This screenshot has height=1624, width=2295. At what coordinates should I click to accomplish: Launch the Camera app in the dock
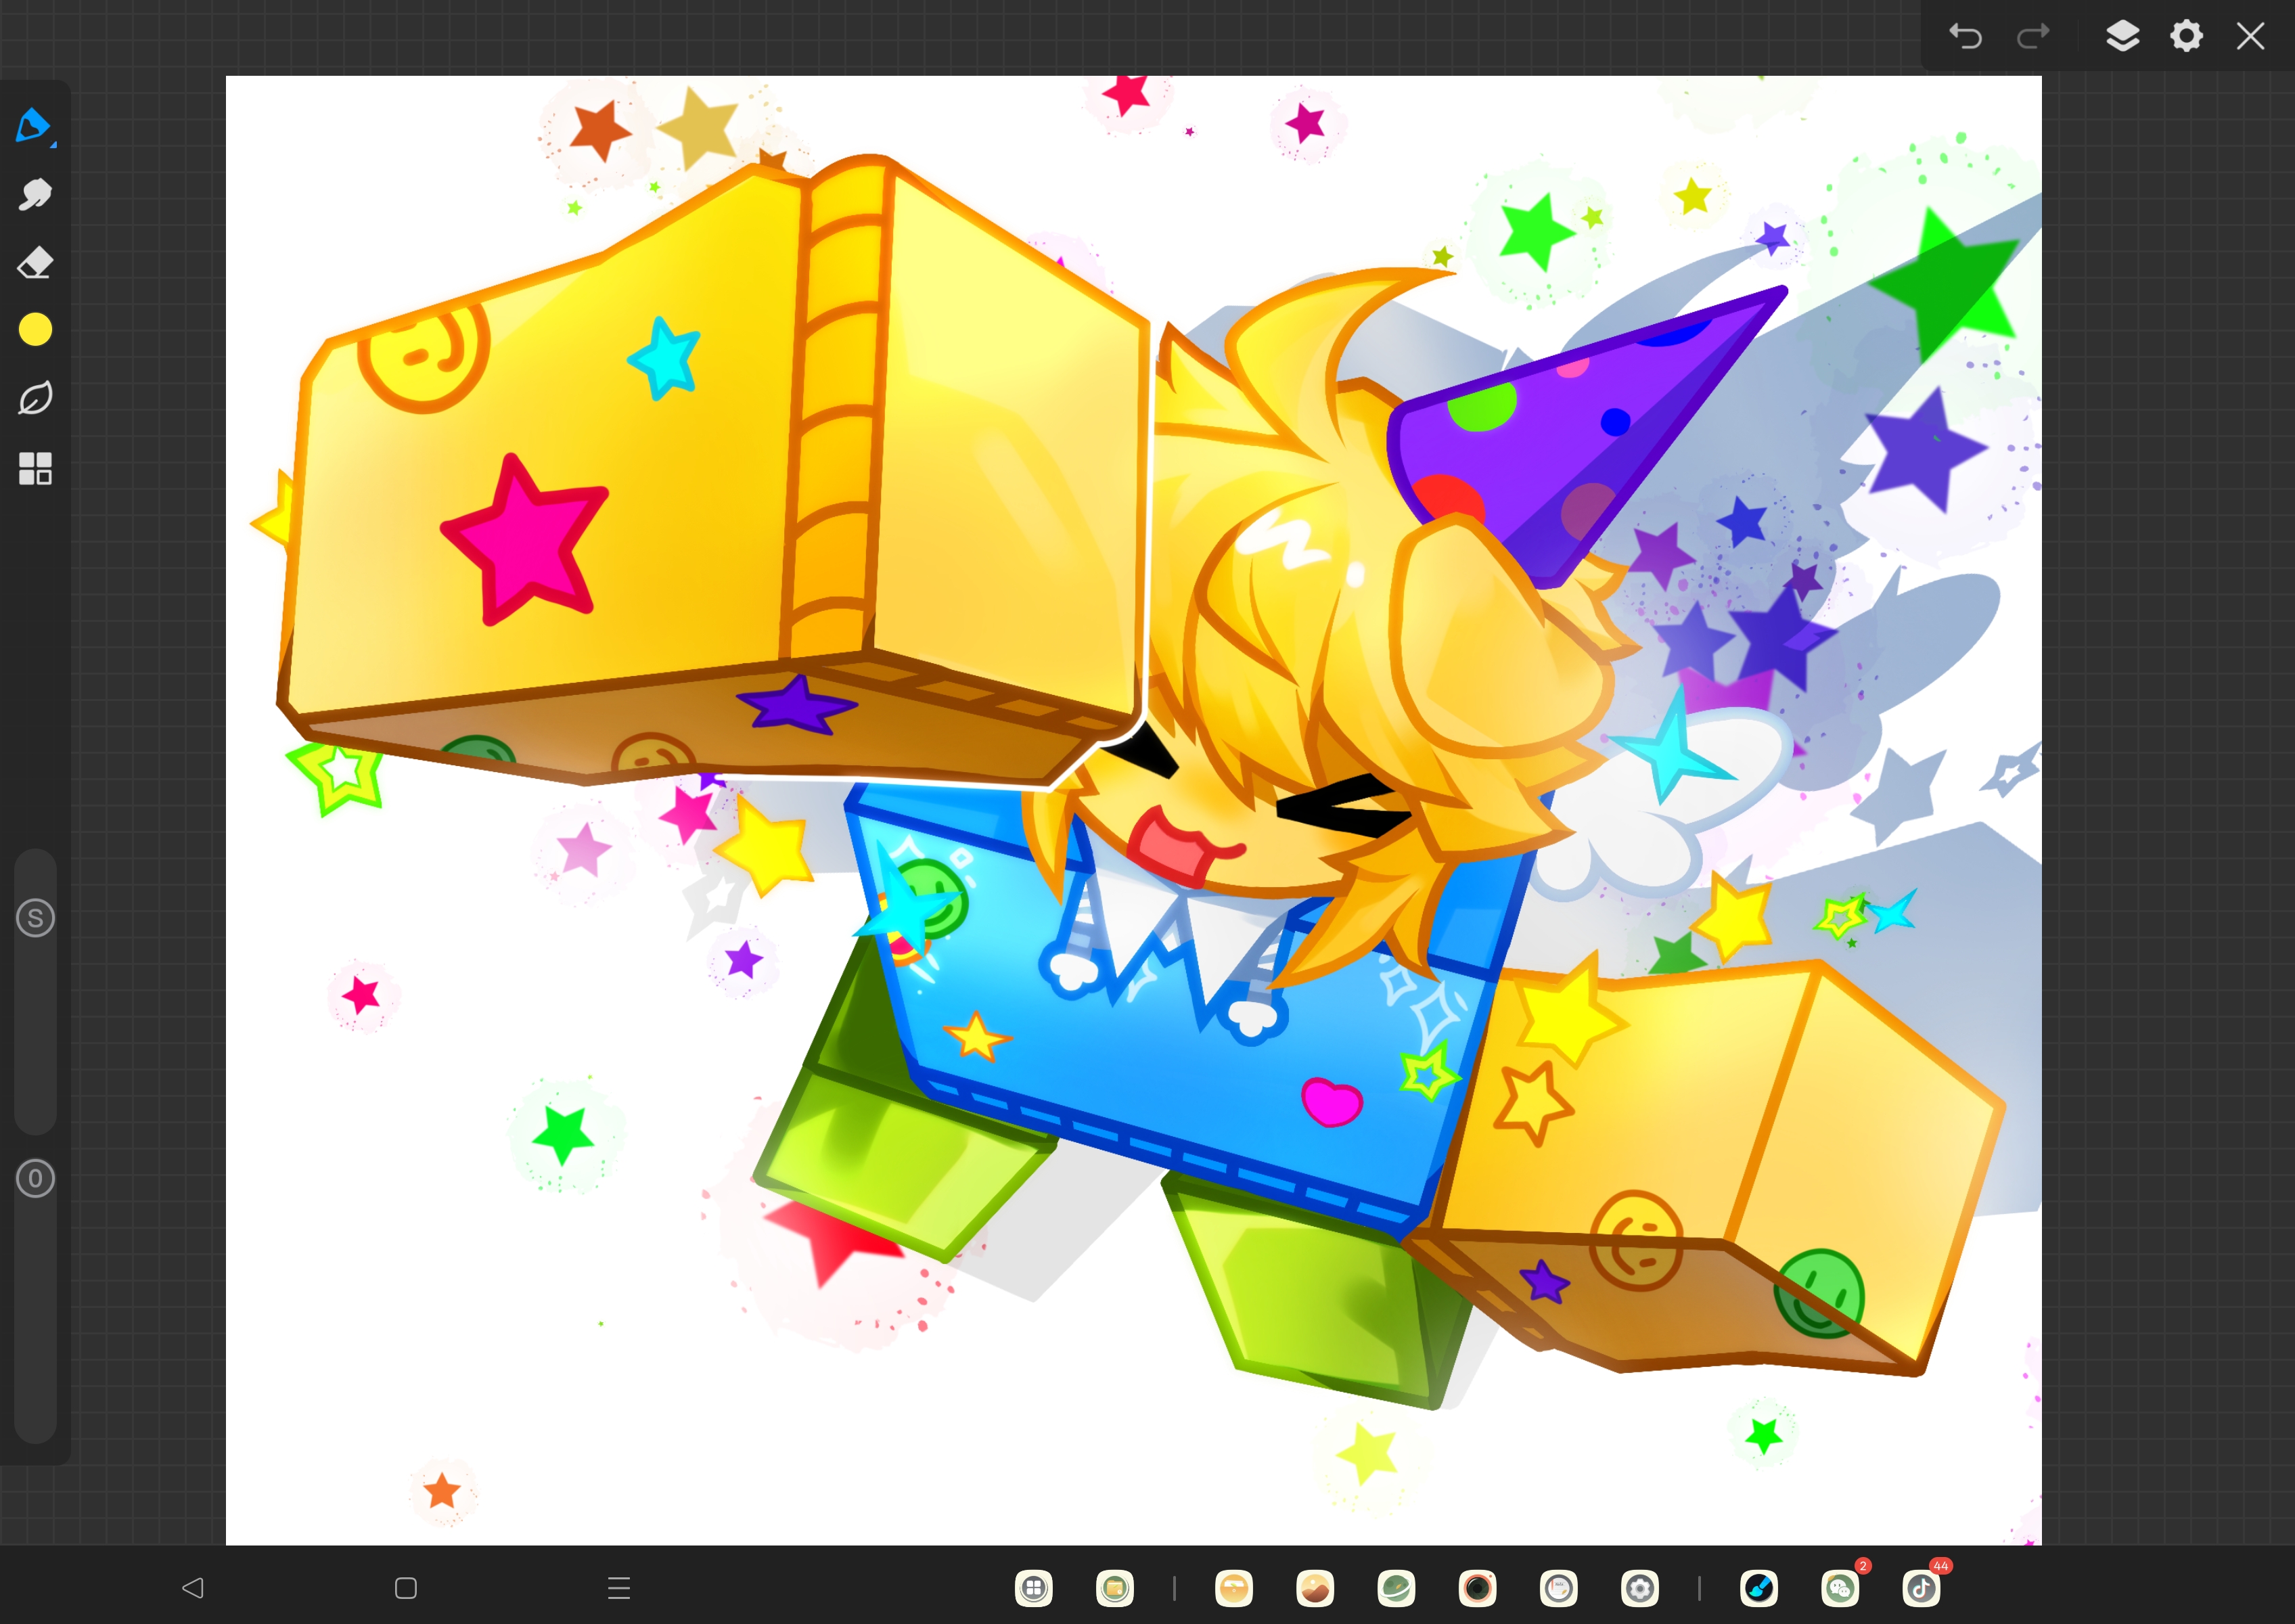(x=1477, y=1587)
